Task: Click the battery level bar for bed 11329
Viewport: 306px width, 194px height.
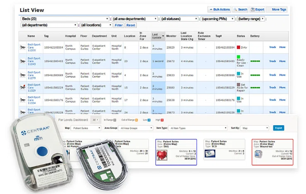Action: [x=255, y=87]
